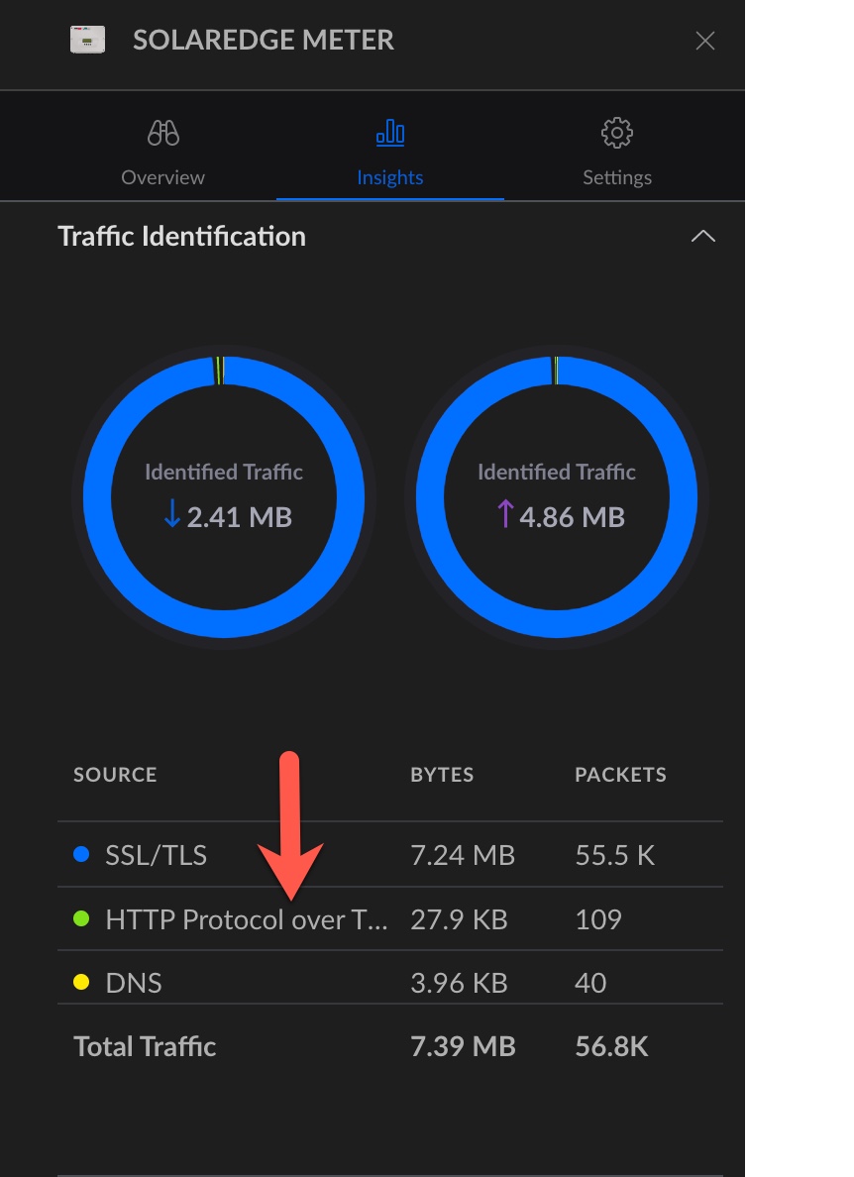Click the blue download arrow icon
854x1177 pixels.
point(171,514)
